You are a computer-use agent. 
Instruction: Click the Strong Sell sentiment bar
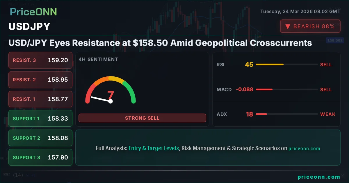[x=142, y=118]
